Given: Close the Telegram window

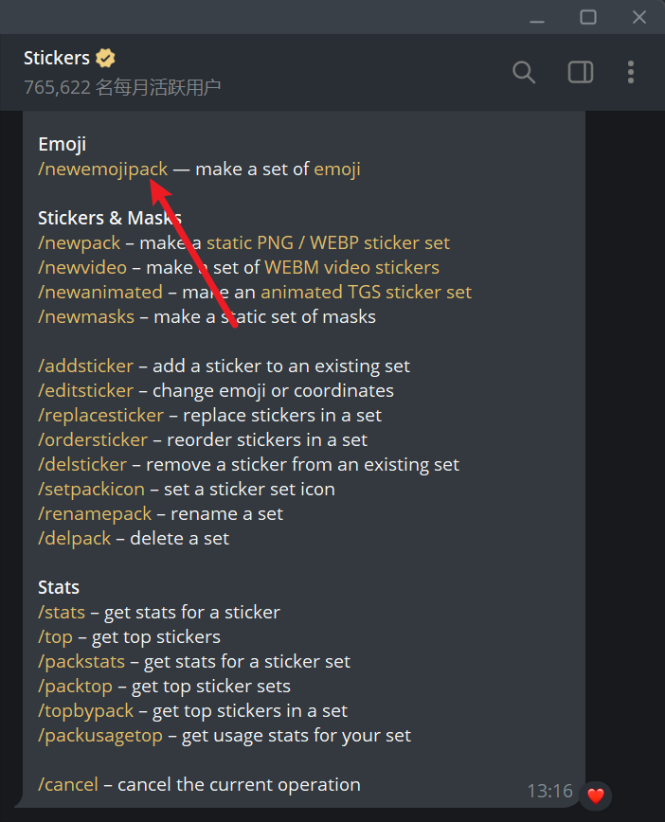Looking at the screenshot, I should coord(639,17).
